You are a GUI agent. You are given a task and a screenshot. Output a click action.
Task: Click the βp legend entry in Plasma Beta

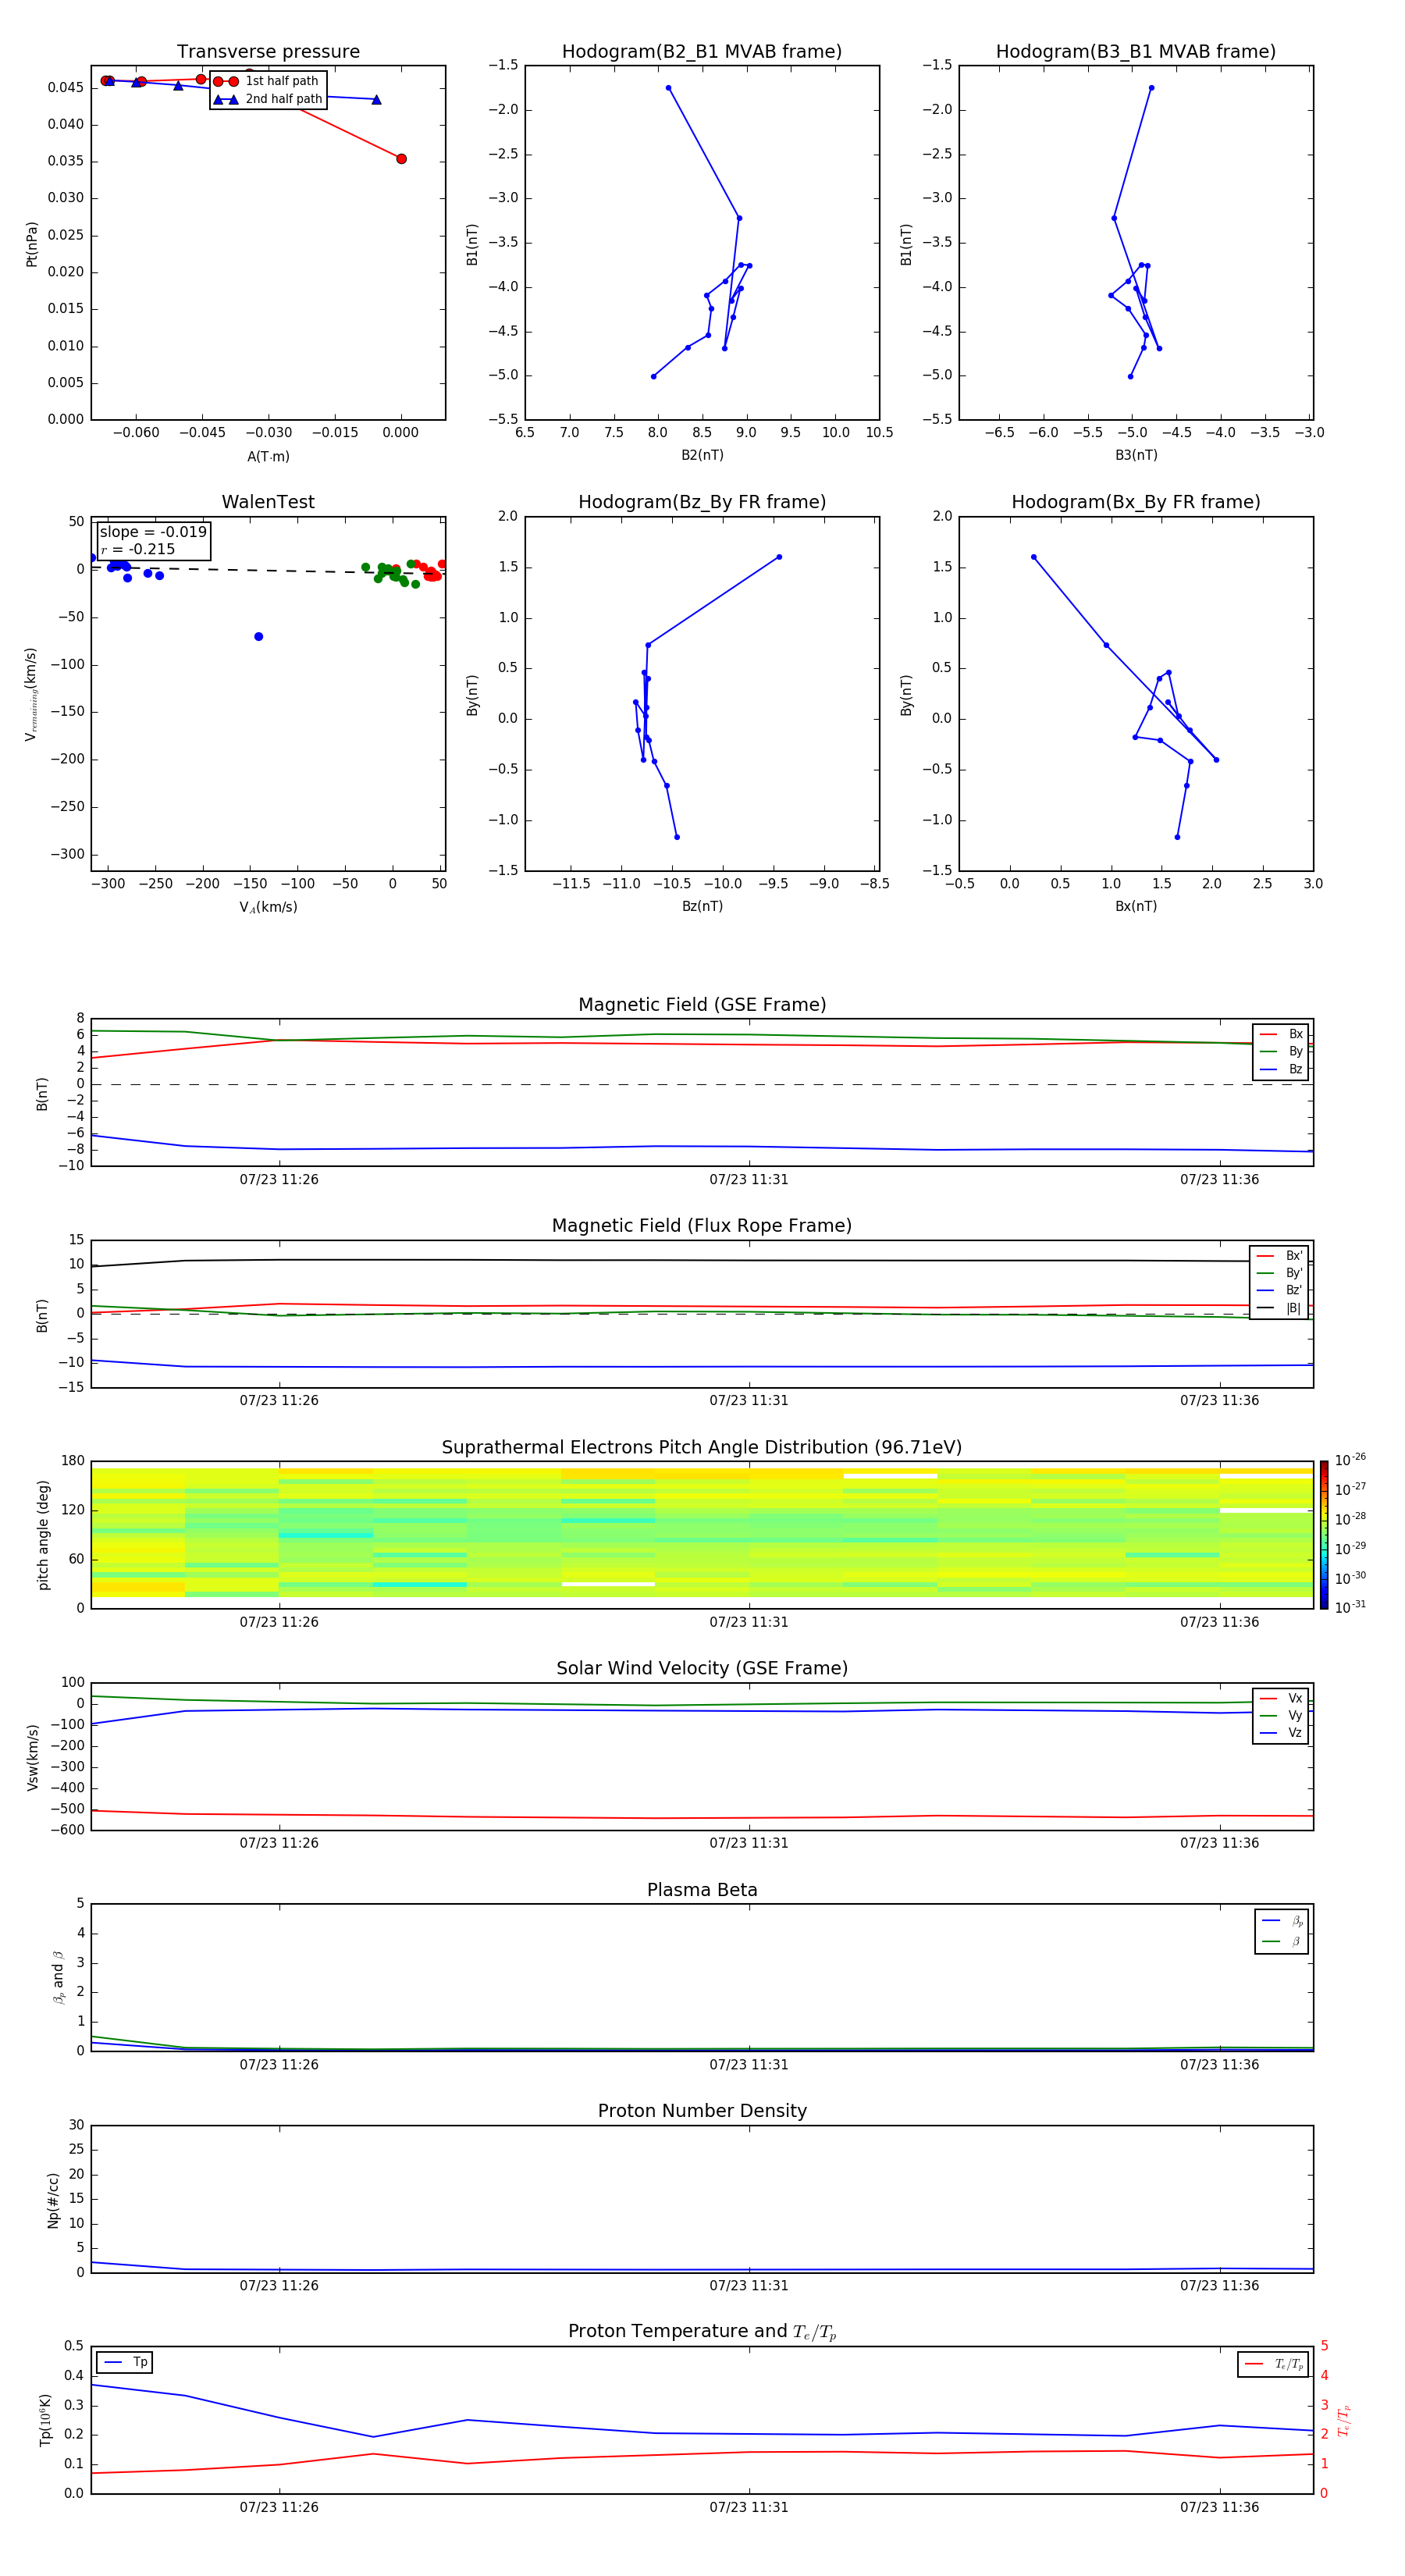(x=1282, y=1921)
